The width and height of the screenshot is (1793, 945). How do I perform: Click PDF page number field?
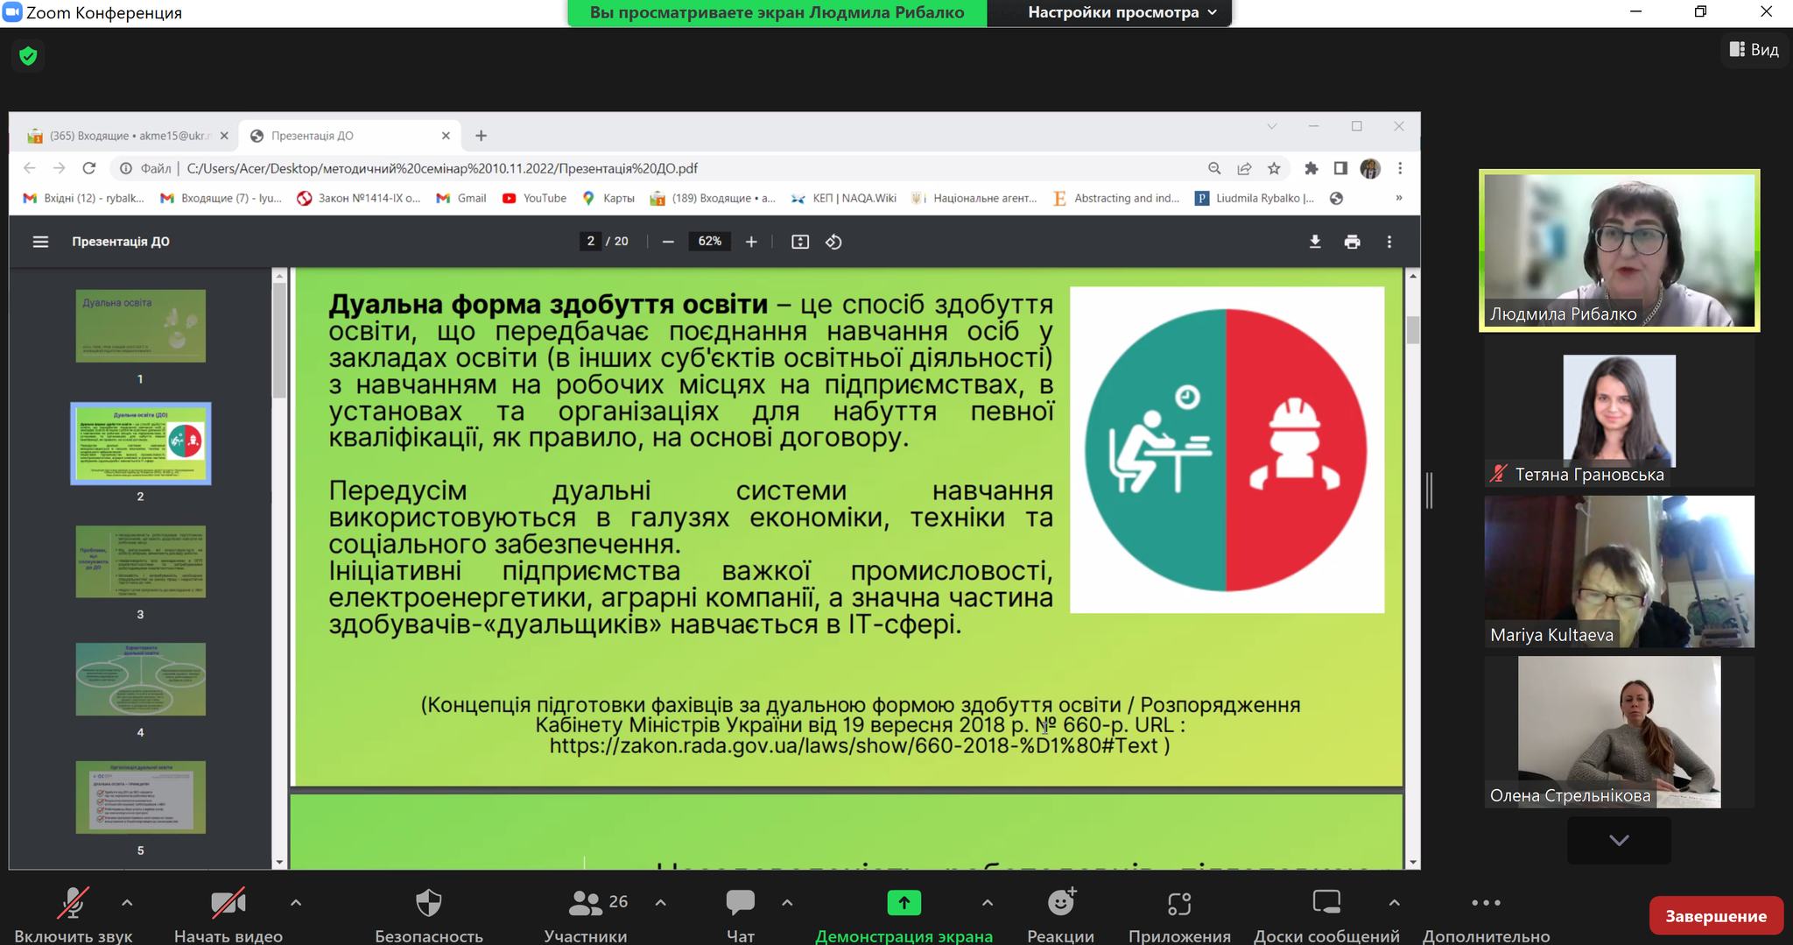(x=591, y=242)
